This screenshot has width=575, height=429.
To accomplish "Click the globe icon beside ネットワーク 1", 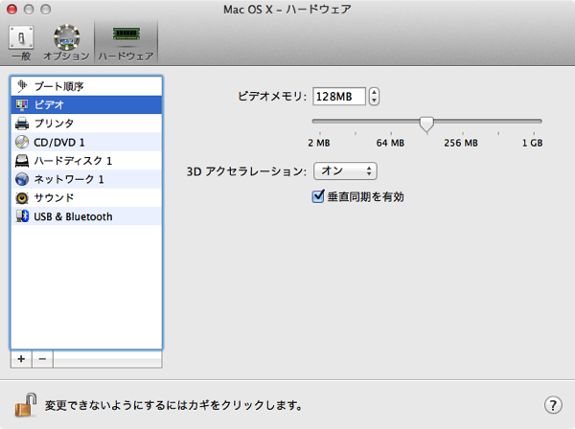I will (22, 179).
